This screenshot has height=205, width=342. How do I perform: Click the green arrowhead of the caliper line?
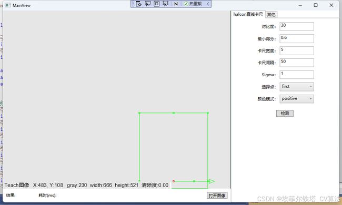[x=212, y=181]
